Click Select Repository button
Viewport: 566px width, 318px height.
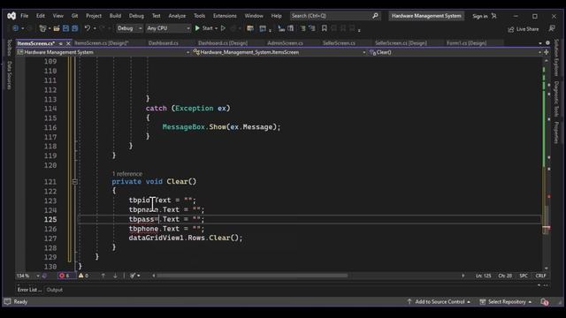pos(506,302)
